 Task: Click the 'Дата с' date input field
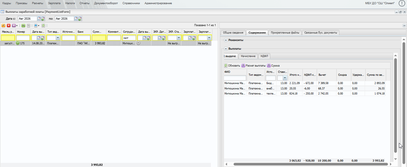point(28,18)
